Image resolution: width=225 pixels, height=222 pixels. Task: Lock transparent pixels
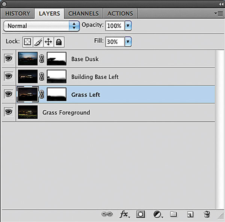[27, 42]
